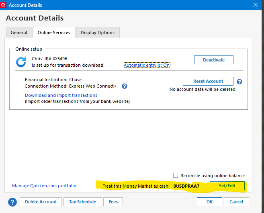The width and height of the screenshot is (264, 213).
Task: Enable Reconcile using online balance
Action: tap(176, 175)
